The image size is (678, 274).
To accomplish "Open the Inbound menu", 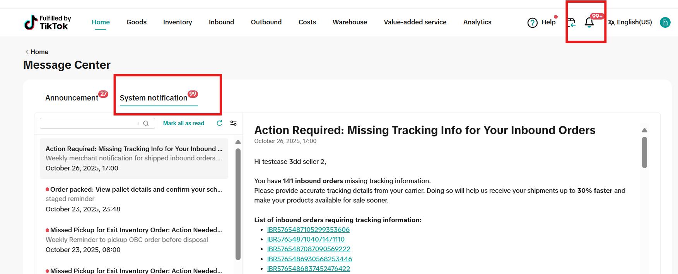I will (x=221, y=22).
